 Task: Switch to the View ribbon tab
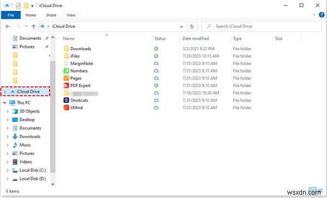point(71,15)
